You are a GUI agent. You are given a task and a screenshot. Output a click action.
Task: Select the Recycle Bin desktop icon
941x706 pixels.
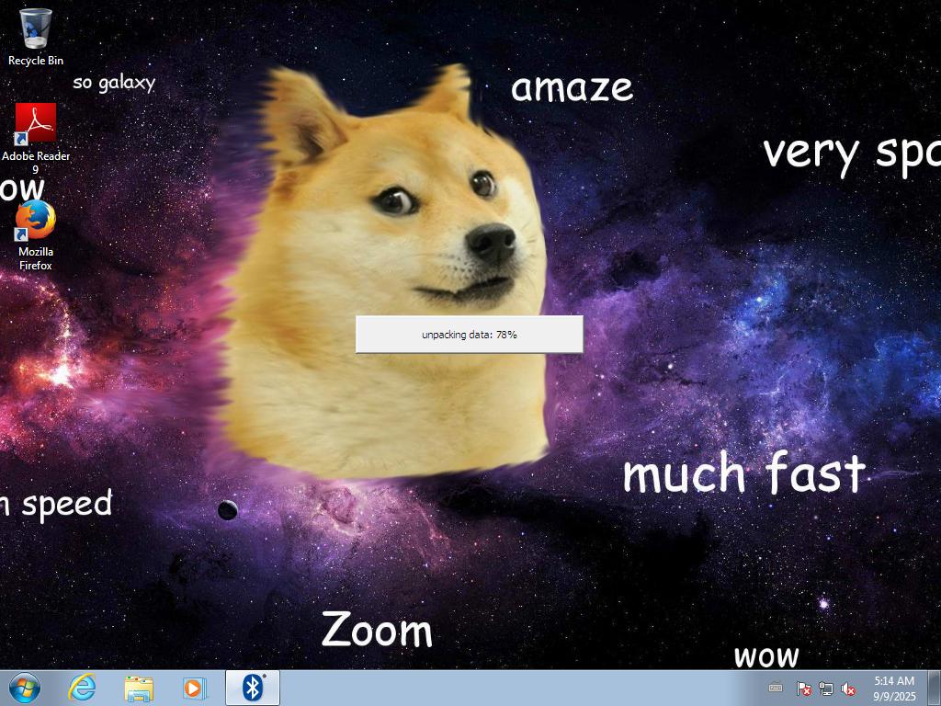click(x=36, y=36)
